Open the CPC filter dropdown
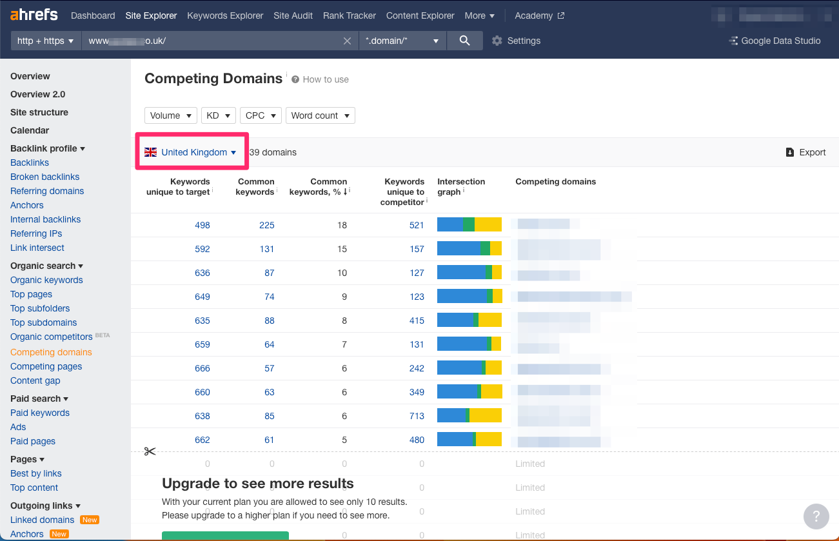The width and height of the screenshot is (839, 541). point(261,115)
